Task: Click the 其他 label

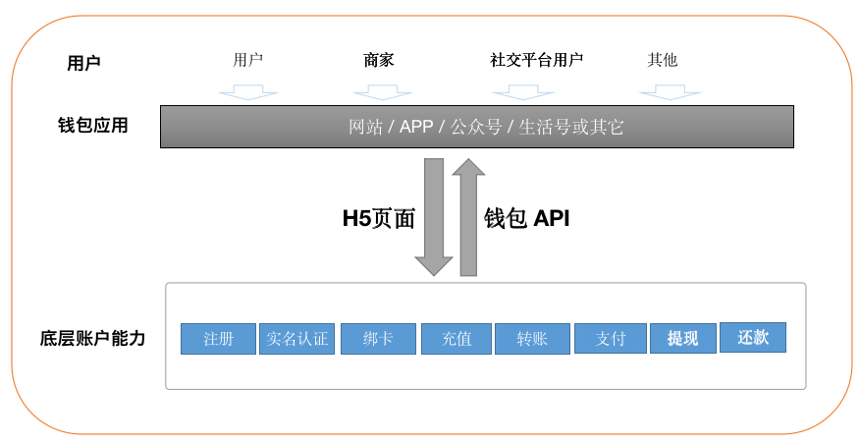Action: point(662,59)
